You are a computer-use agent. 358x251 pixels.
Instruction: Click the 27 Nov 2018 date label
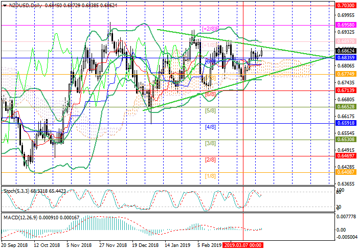(113, 245)
